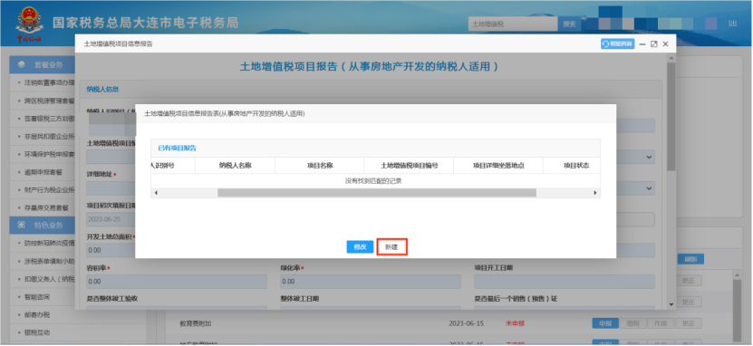Viewport: 753px width, 346px height.
Task: Select the 特色业务 menu header
Action: click(x=43, y=225)
